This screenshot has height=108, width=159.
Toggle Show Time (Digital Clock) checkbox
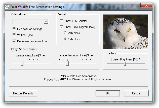(x=61, y=27)
